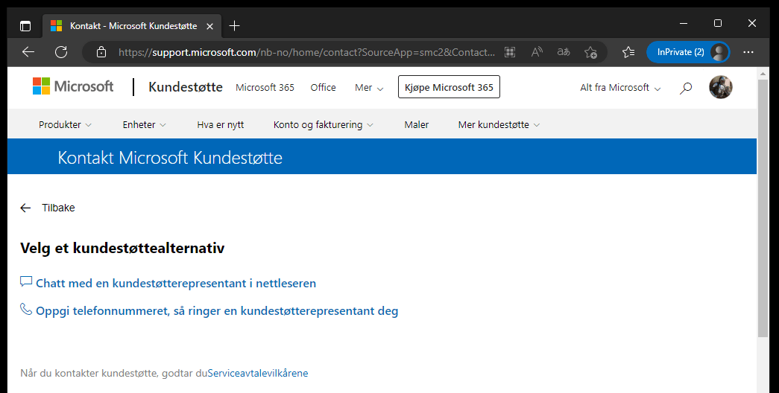Image resolution: width=779 pixels, height=393 pixels.
Task: Open Hva er nytt
Action: 221,124
